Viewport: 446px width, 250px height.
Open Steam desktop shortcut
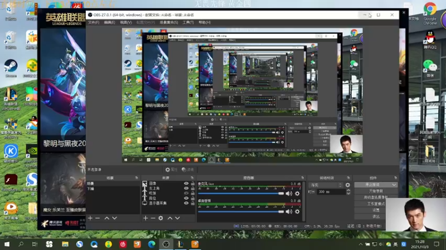11,68
